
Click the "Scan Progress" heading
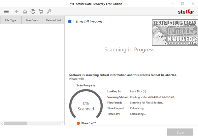coord(86,85)
